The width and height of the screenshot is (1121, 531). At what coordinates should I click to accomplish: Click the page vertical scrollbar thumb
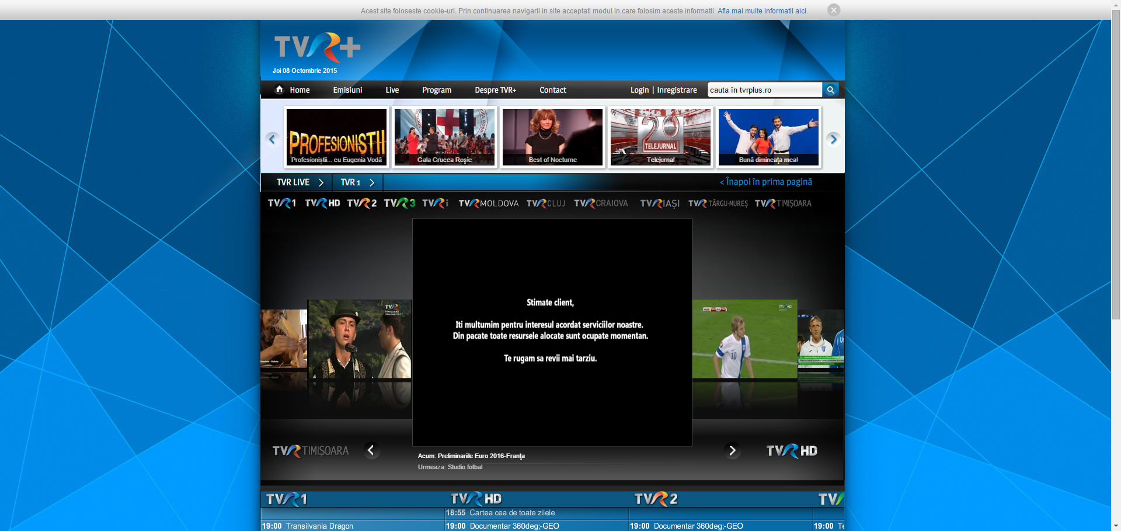pos(1116,164)
